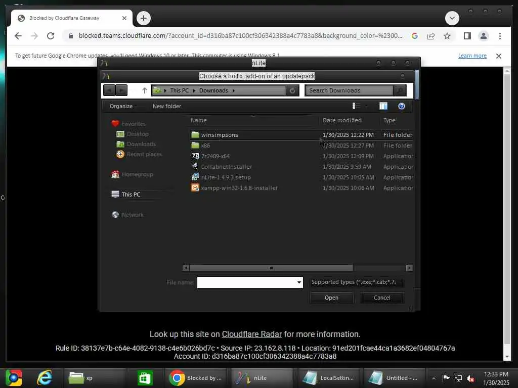Select the CollabnetInstaller file

pos(226,167)
